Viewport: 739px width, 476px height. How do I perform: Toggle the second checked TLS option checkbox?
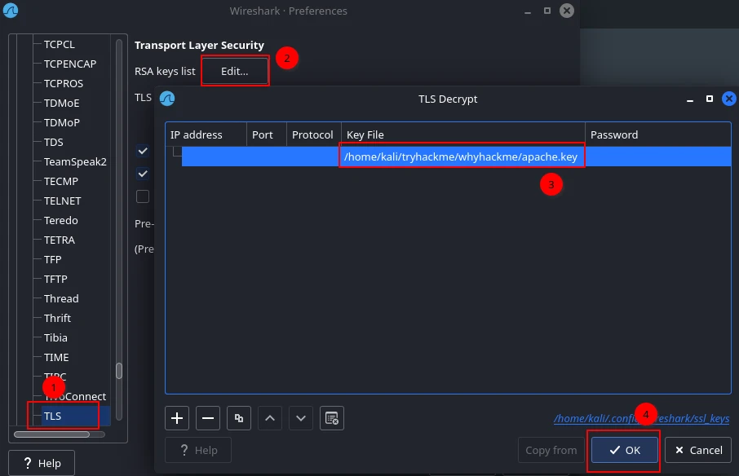143,174
